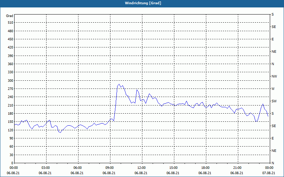Pick the 90 y-axis value
The width and height of the screenshot is (284, 177).
[11, 138]
